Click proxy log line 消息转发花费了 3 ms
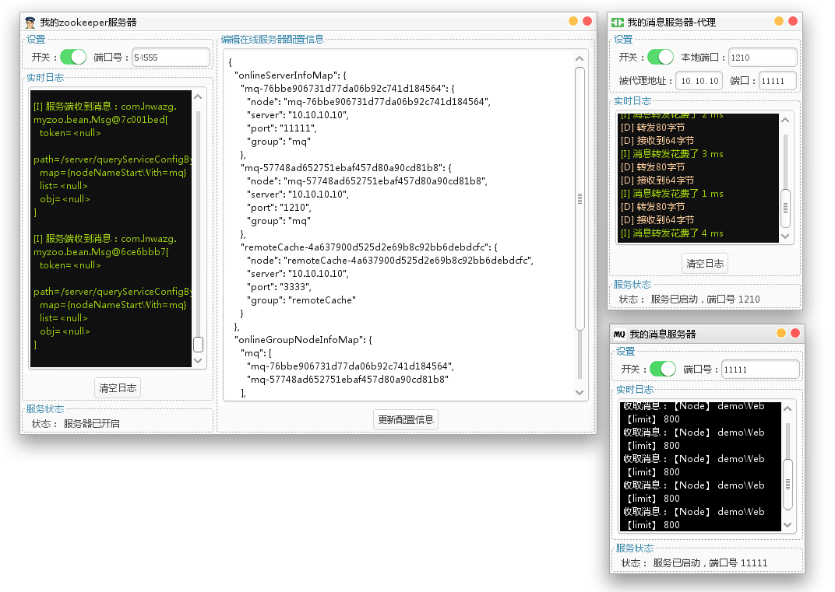Image resolution: width=835 pixels, height=592 pixels. point(672,154)
